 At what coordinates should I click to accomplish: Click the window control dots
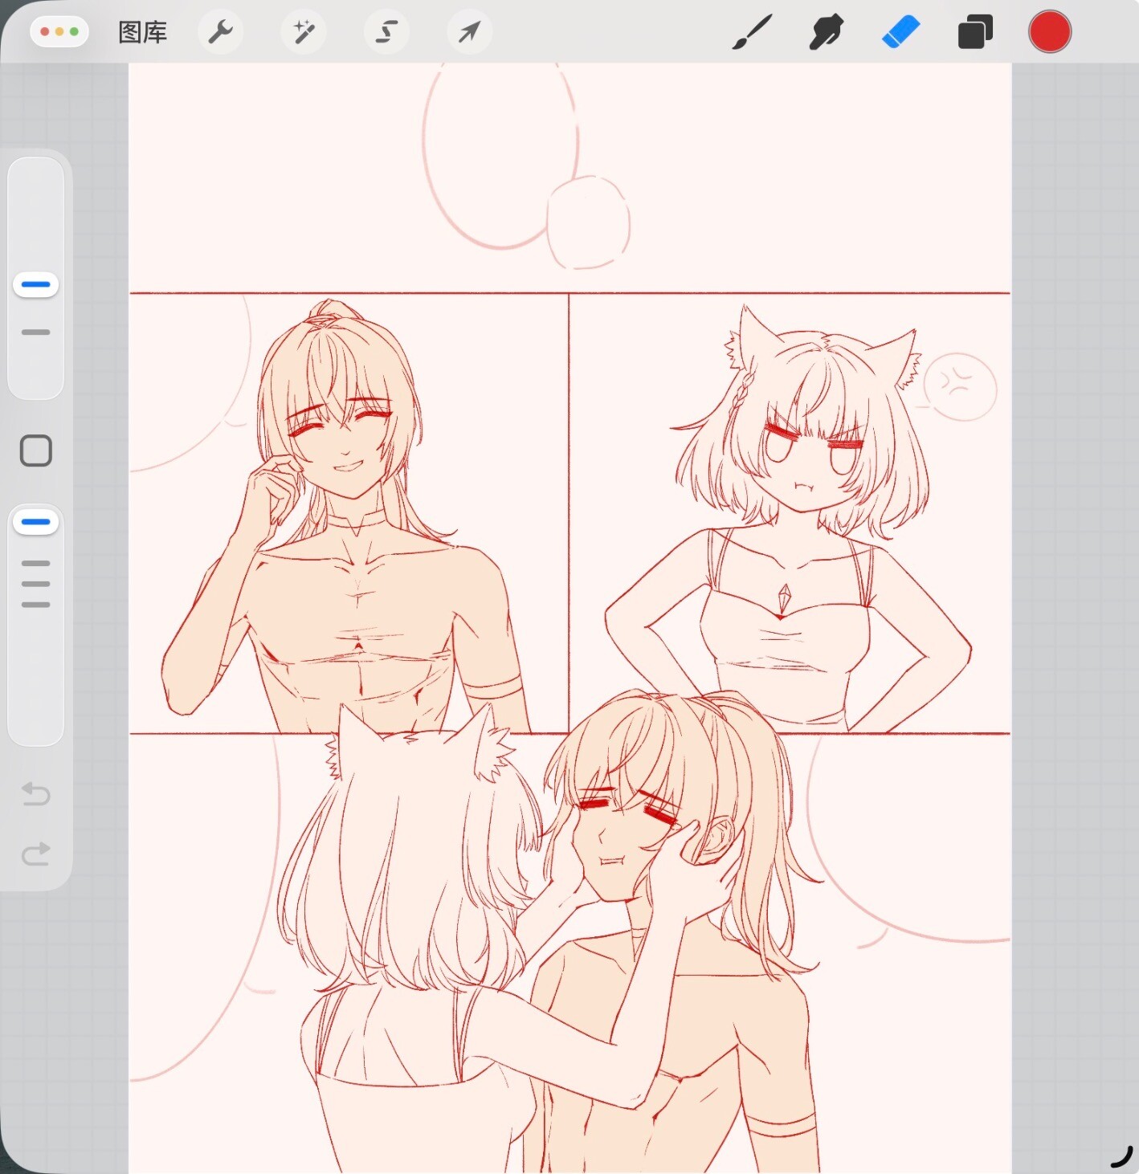pyautogui.click(x=59, y=32)
